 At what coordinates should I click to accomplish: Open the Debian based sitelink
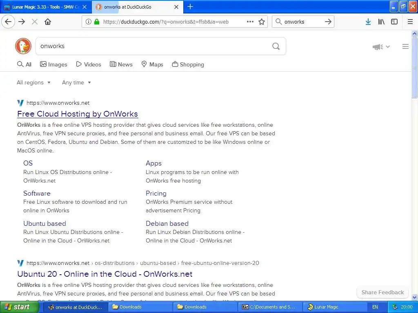coord(167,223)
